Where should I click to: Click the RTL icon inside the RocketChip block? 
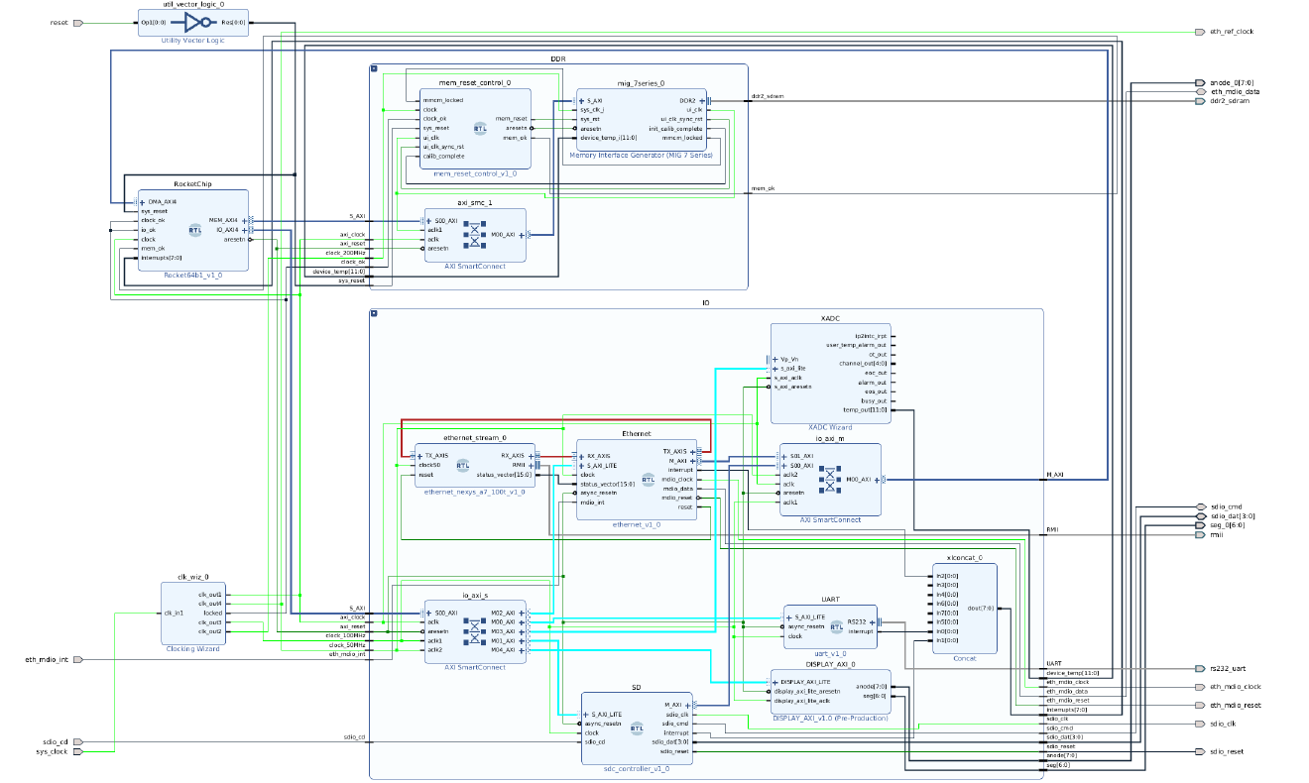(195, 231)
